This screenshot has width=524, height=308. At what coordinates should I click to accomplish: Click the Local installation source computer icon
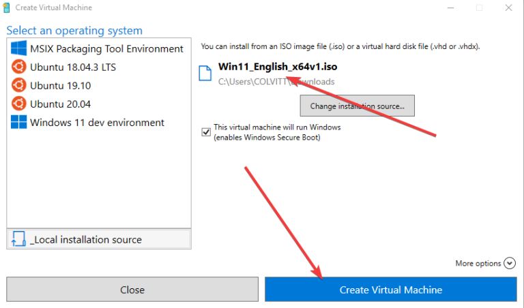pos(18,239)
